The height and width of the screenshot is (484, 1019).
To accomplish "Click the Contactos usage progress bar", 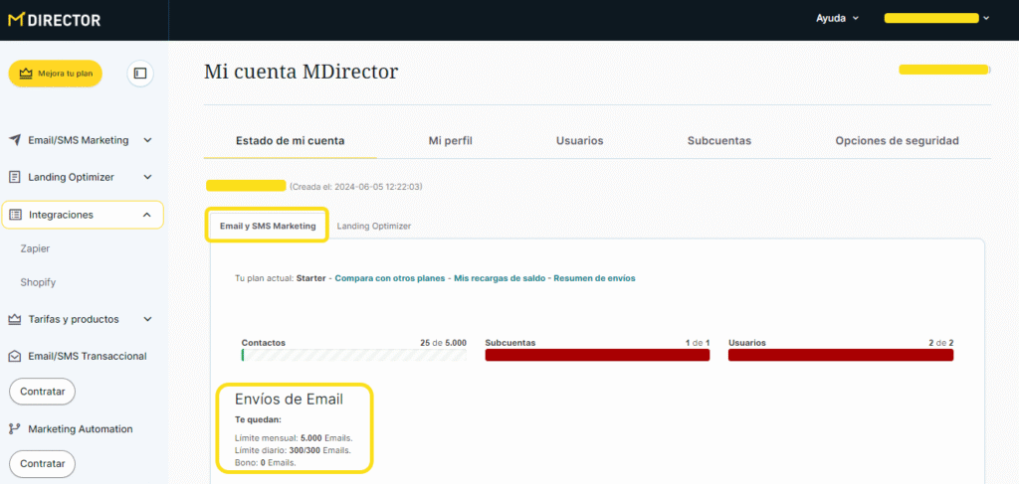I will click(353, 355).
